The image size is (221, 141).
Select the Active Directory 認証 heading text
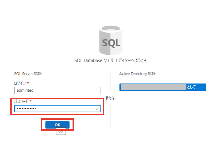[137, 74]
